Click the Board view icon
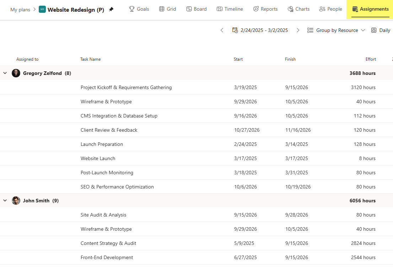The height and width of the screenshot is (268, 393). pos(189,9)
